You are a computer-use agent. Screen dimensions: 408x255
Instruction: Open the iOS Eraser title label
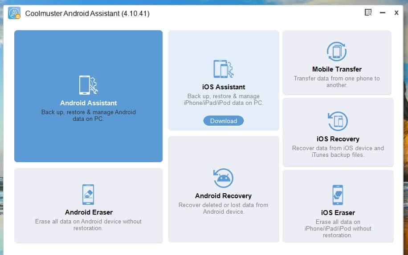click(x=338, y=213)
